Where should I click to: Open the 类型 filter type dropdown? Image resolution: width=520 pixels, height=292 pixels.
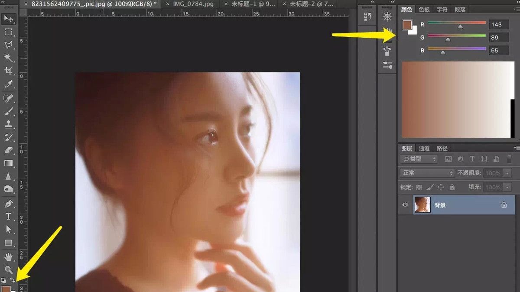point(419,159)
